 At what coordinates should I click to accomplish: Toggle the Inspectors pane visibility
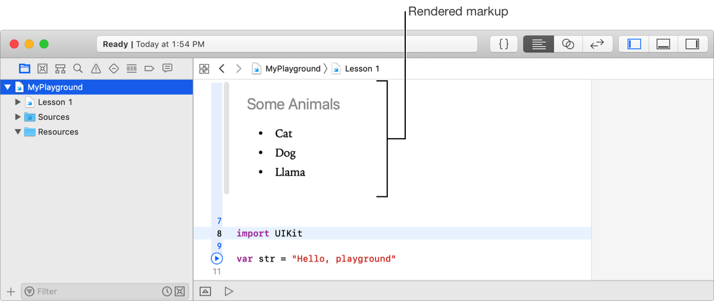691,44
